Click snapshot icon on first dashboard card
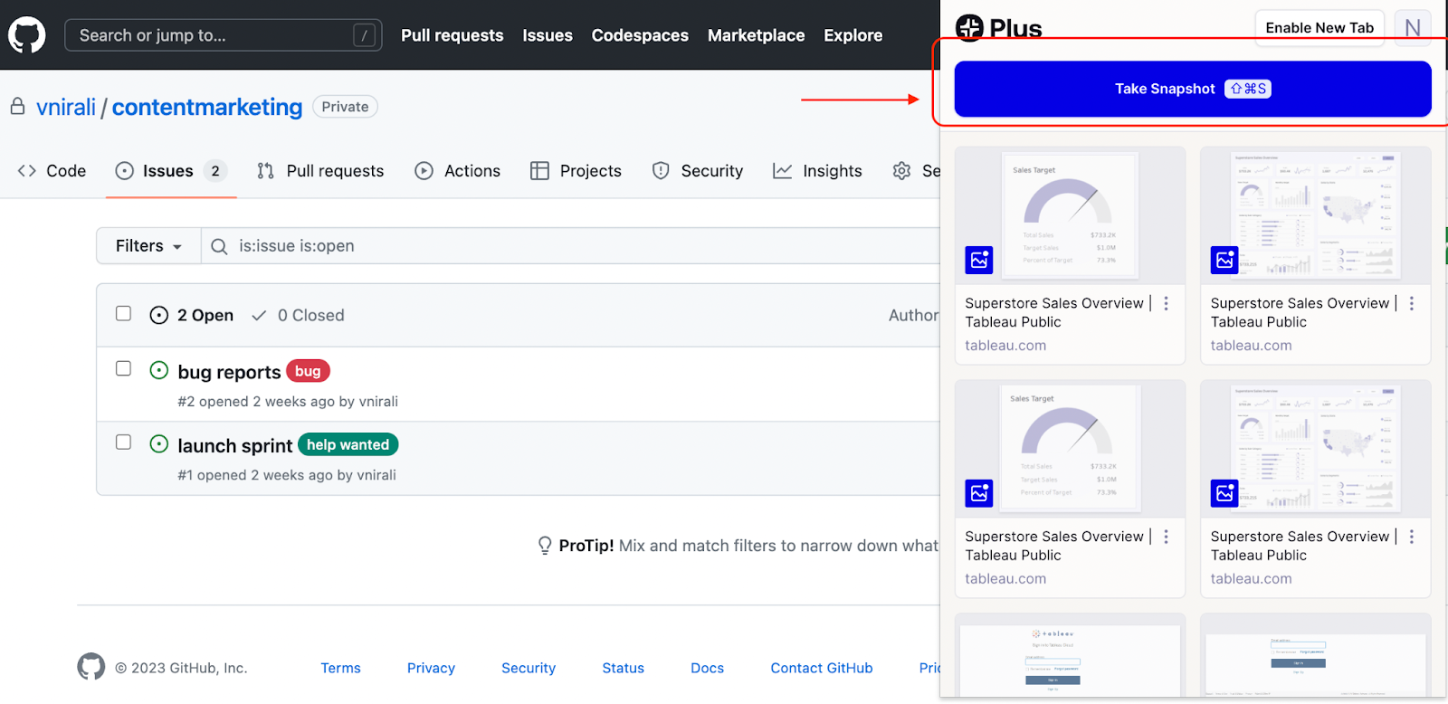 click(1224, 260)
